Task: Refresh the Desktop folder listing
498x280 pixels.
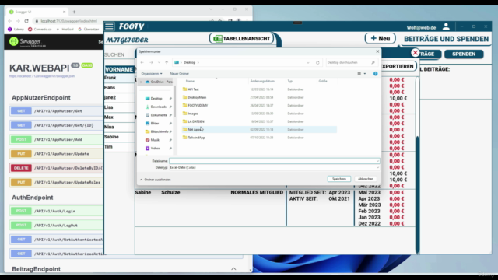Action: click(317, 62)
